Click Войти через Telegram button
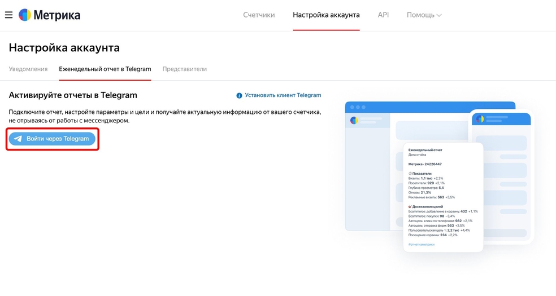Image resolution: width=556 pixels, height=296 pixels. 52,139
